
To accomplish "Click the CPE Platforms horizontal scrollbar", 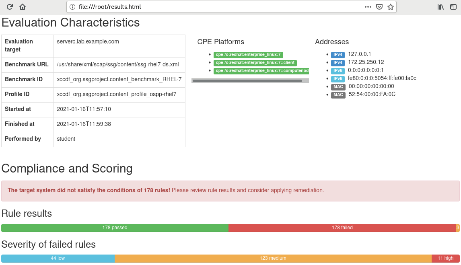I will (247, 81).
